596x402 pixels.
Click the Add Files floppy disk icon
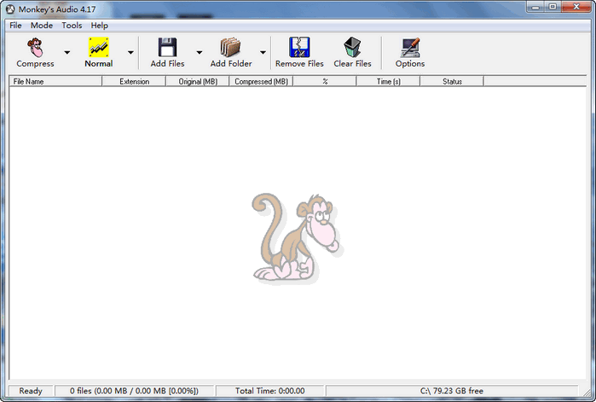(167, 48)
